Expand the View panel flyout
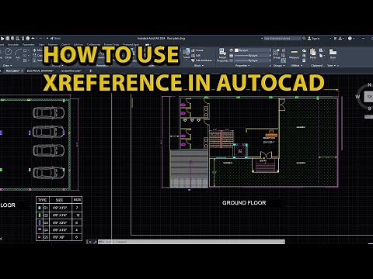 pyautogui.click(x=331, y=66)
